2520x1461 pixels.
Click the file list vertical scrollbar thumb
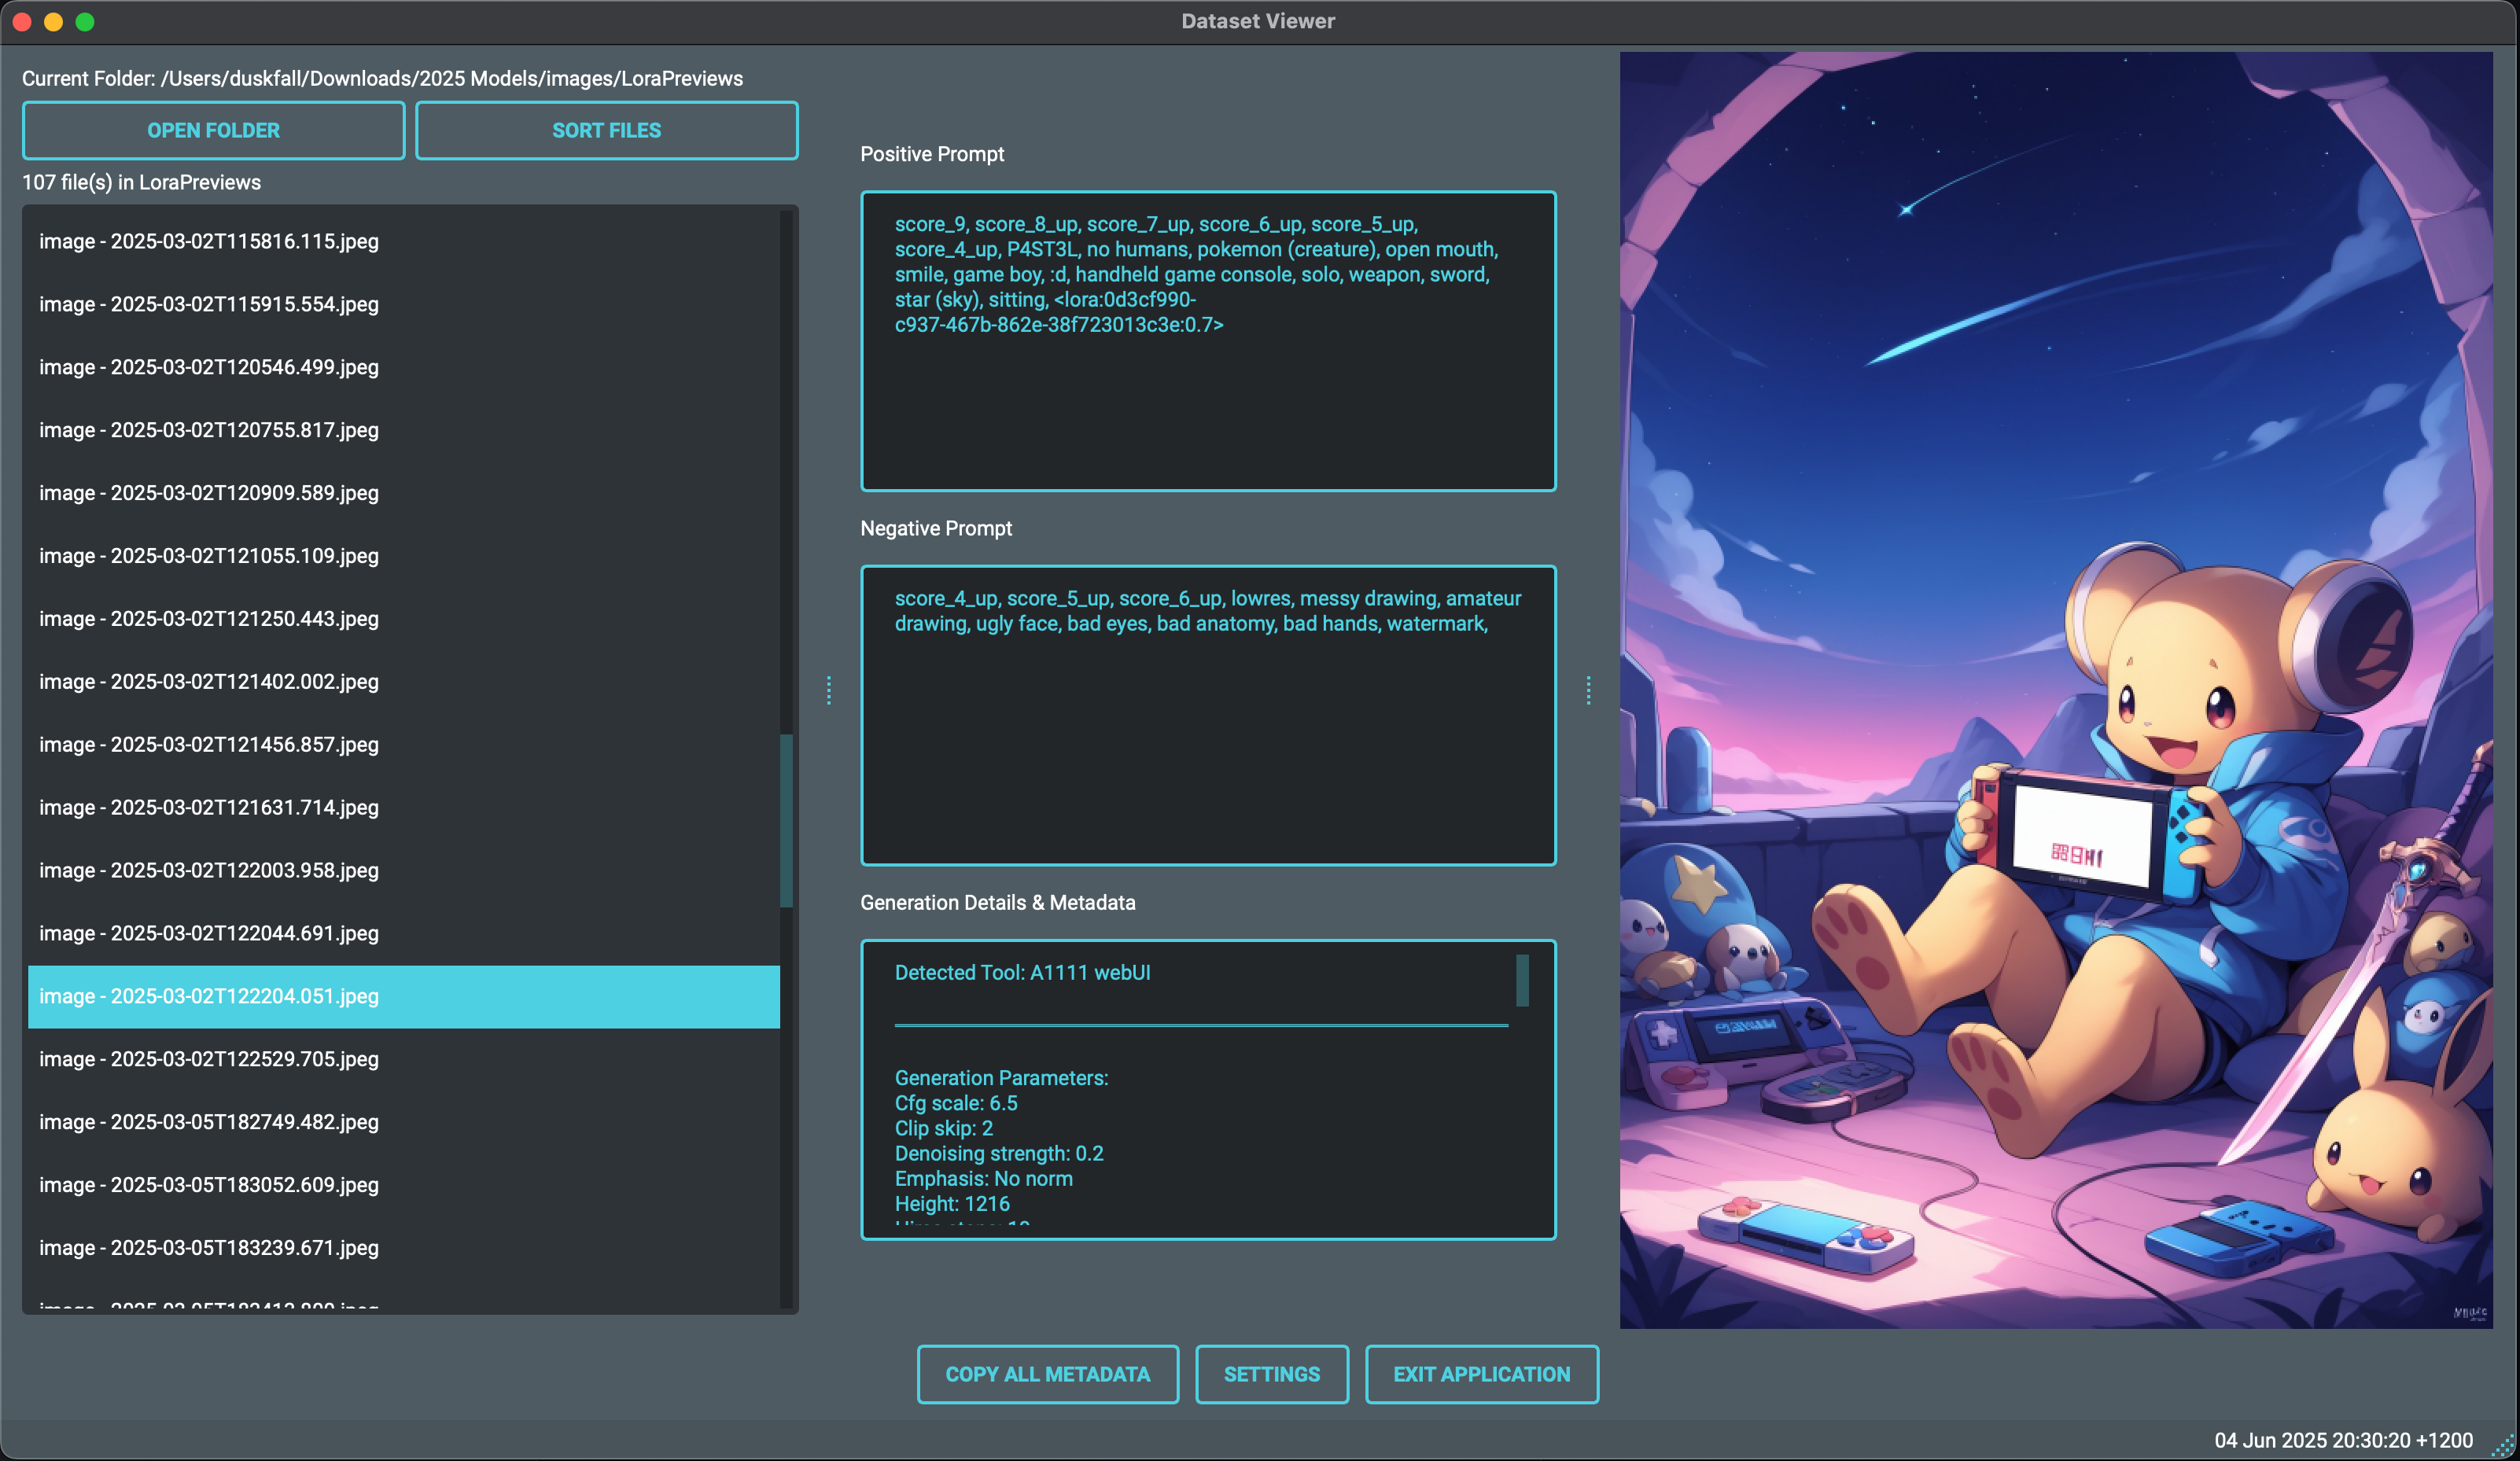click(x=786, y=820)
